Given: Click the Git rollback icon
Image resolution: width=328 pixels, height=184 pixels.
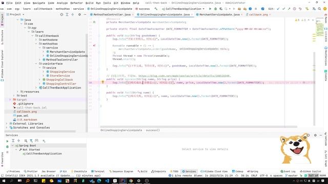Looking at the screenshot, I should 300,9.
